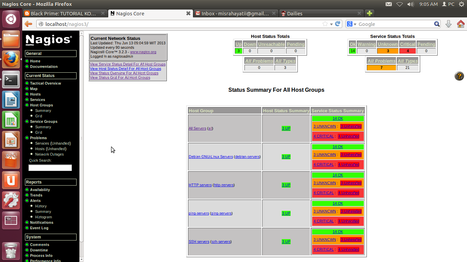Click the Google search input box

click(396, 24)
